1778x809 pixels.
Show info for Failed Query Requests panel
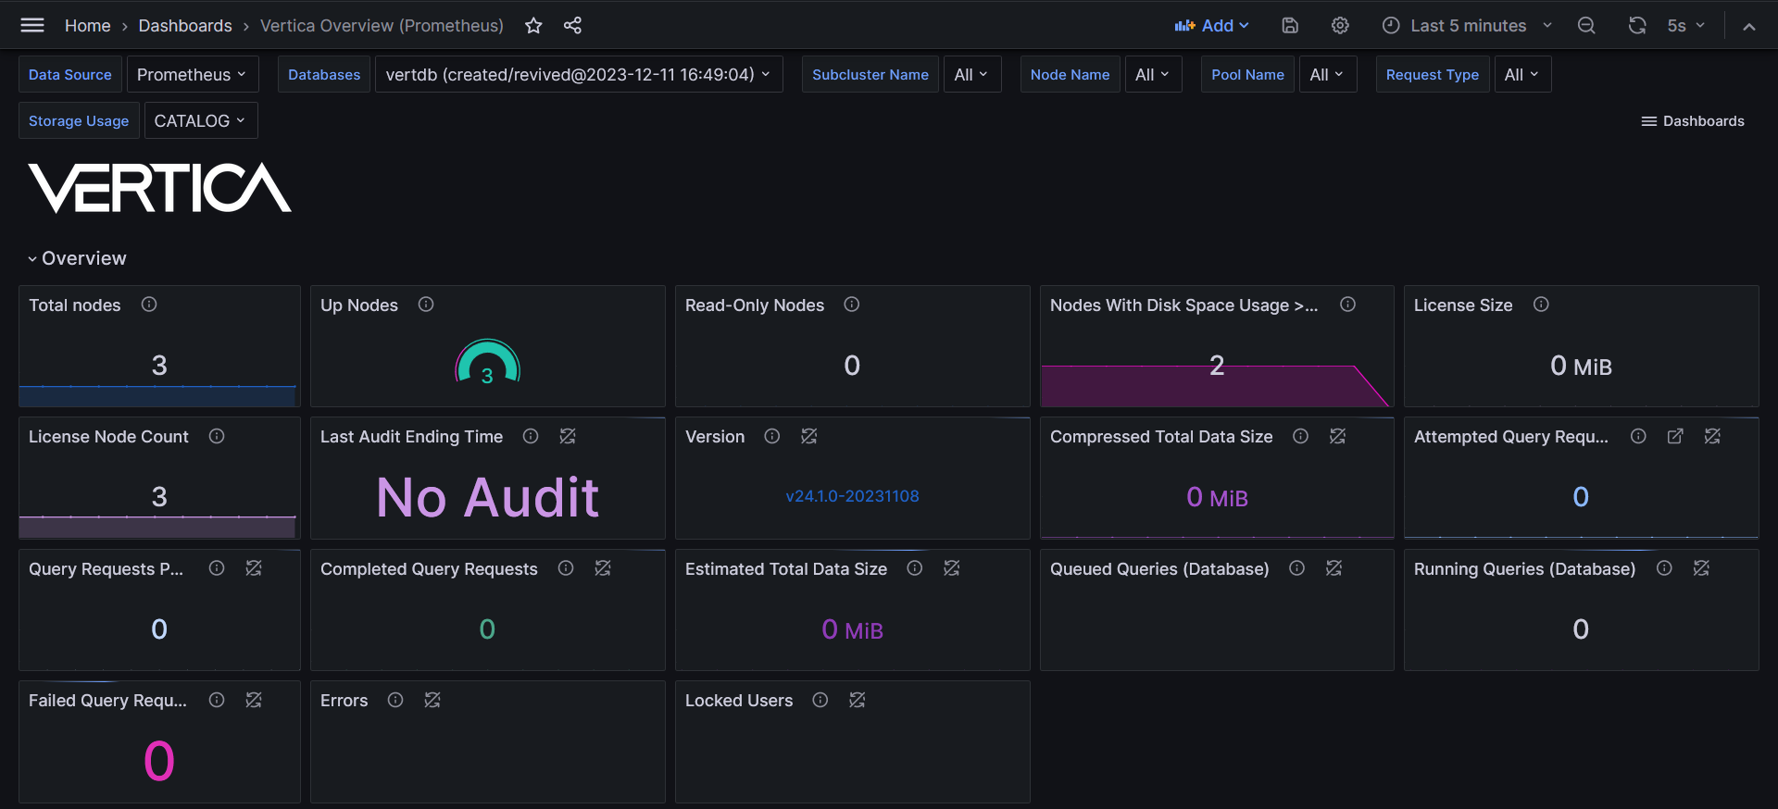(217, 700)
